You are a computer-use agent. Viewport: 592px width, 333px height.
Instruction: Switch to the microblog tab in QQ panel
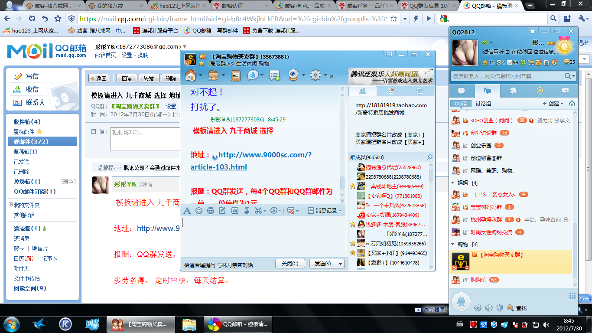coord(540,91)
